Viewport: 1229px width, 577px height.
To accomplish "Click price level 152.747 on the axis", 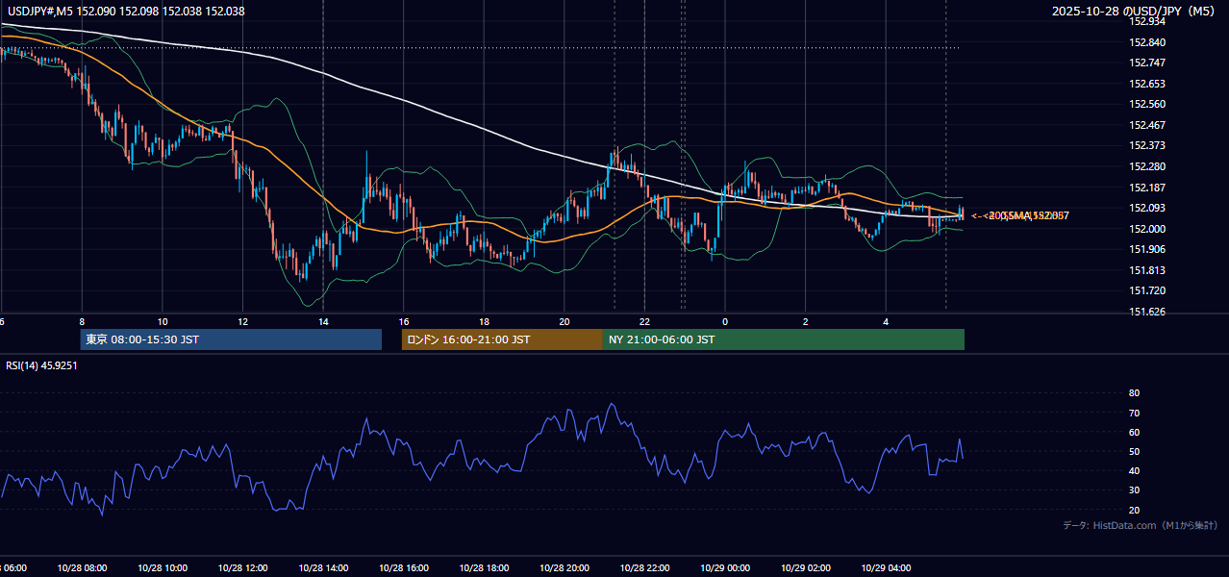I will point(1147,63).
